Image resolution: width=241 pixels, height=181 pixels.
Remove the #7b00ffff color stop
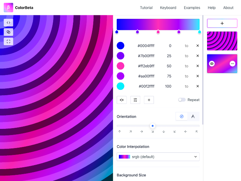(198, 56)
